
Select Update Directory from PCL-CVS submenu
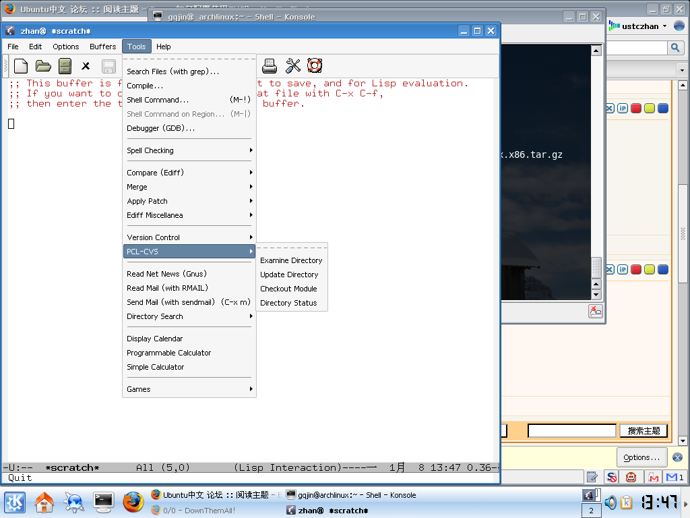291,275
